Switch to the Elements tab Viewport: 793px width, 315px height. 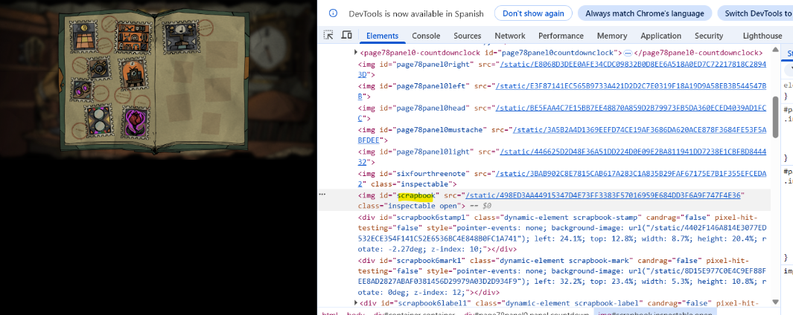(x=382, y=36)
